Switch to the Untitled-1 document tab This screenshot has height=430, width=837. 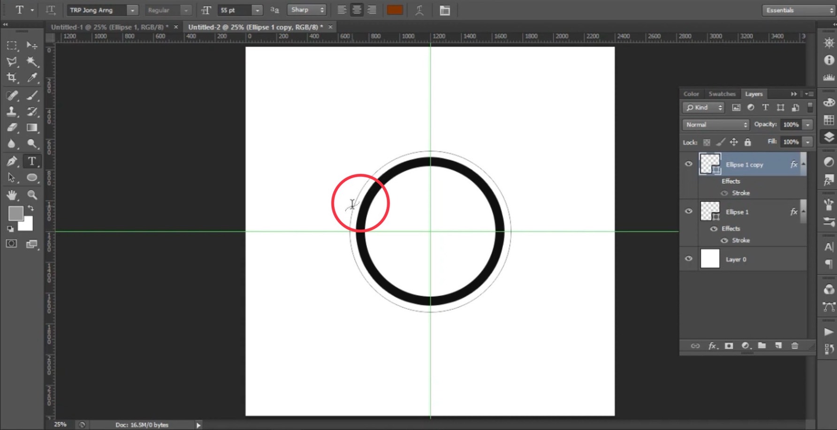[109, 27]
